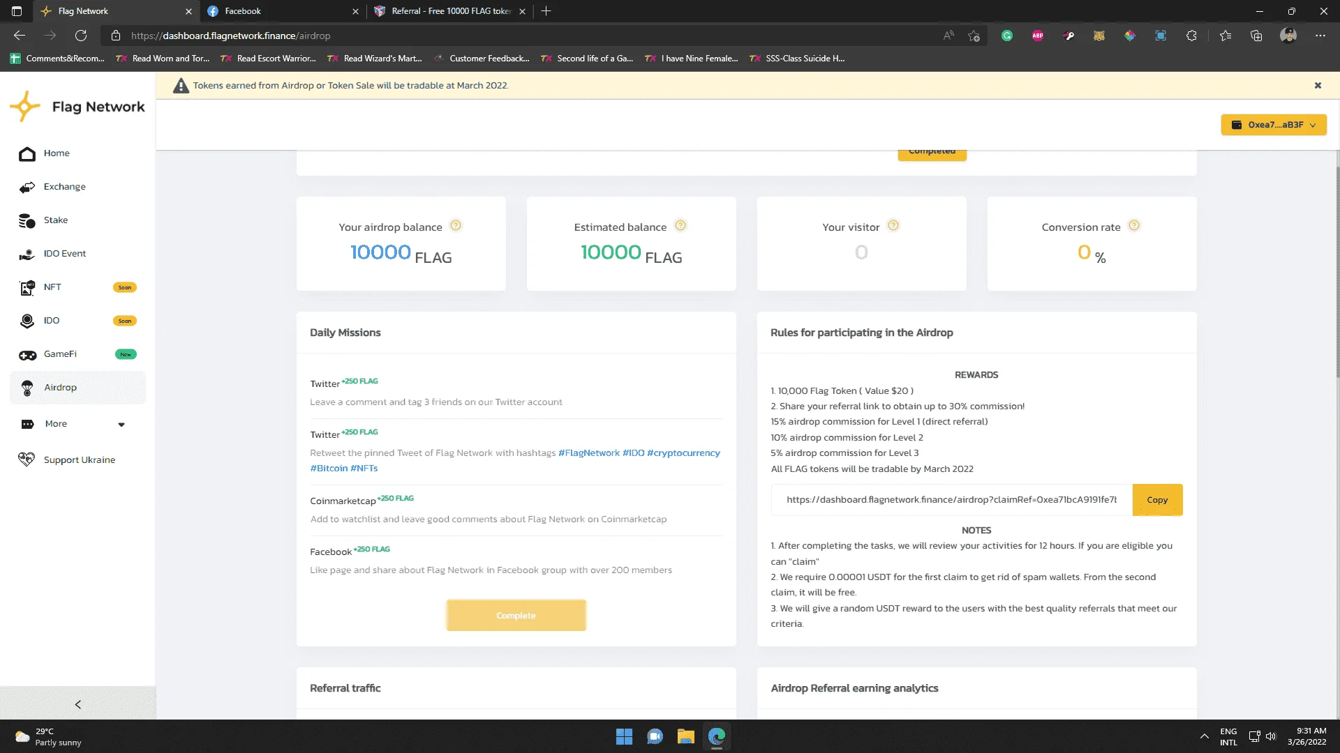1340x753 pixels.
Task: Open the clock and date in taskbar
Action: pos(1307,736)
